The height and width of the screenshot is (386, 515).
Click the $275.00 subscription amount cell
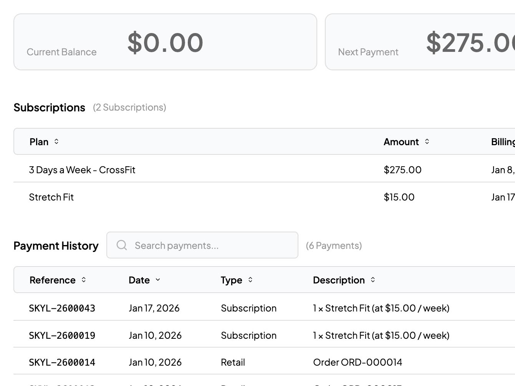[402, 170]
